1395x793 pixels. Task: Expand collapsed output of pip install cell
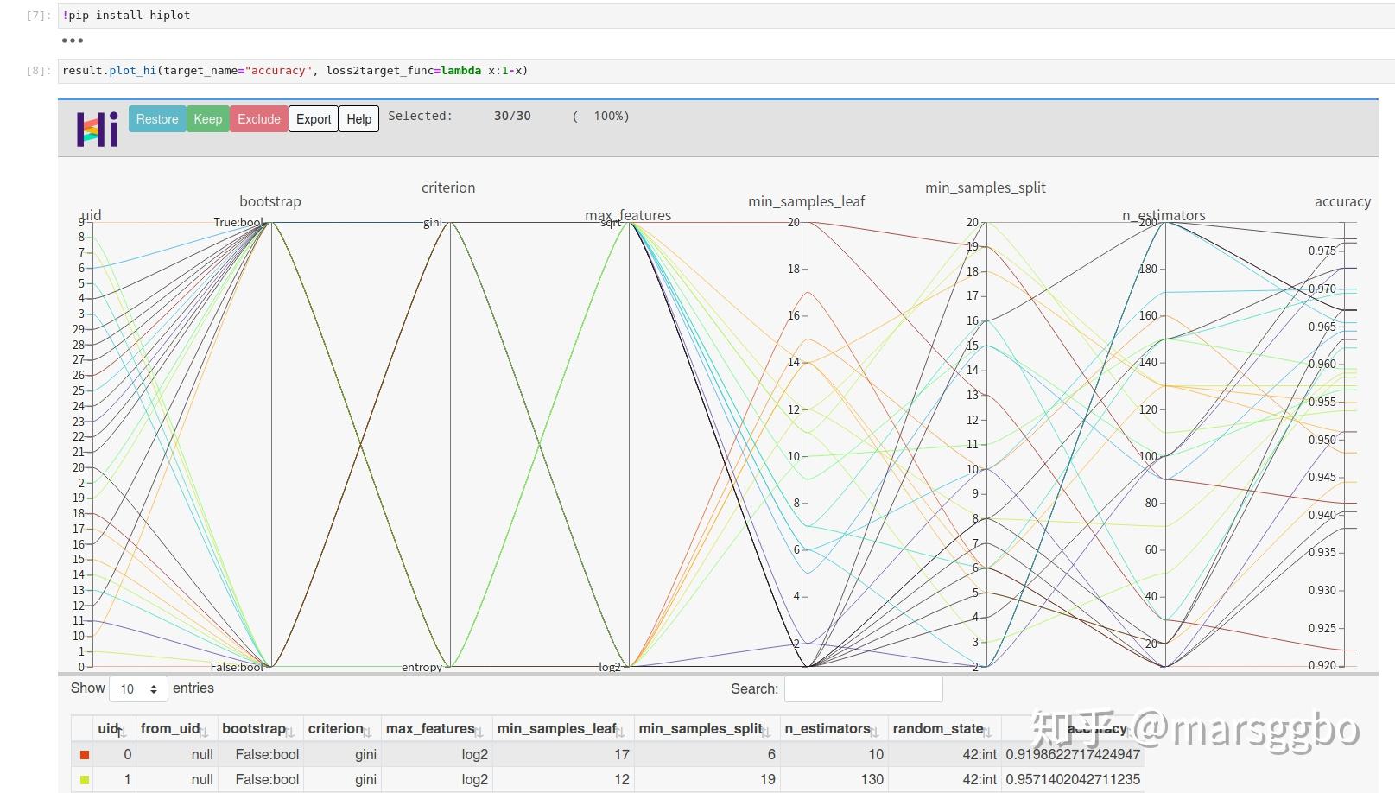click(73, 41)
